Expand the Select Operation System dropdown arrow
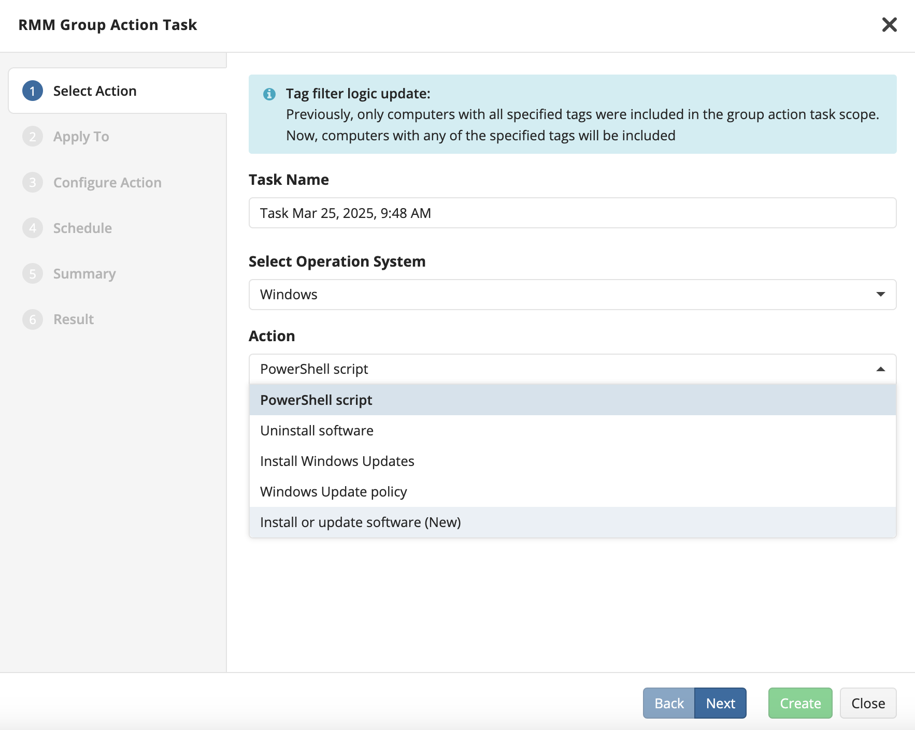Screen dimensions: 915x730 coord(880,294)
